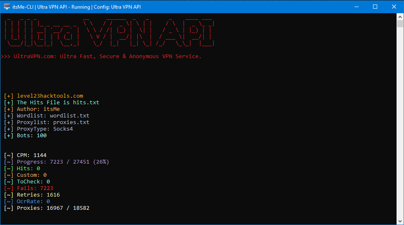Click the vertical scrollbar thumb
Screen dimensions: 404x225
pyautogui.click(x=400, y=24)
